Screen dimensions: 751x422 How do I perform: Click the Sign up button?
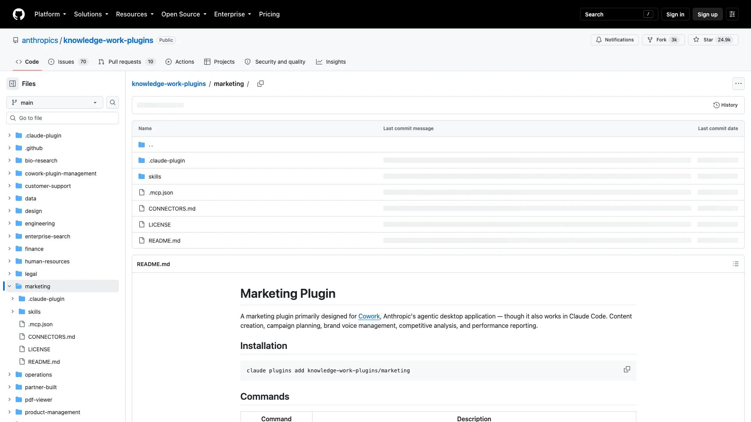[x=708, y=14]
